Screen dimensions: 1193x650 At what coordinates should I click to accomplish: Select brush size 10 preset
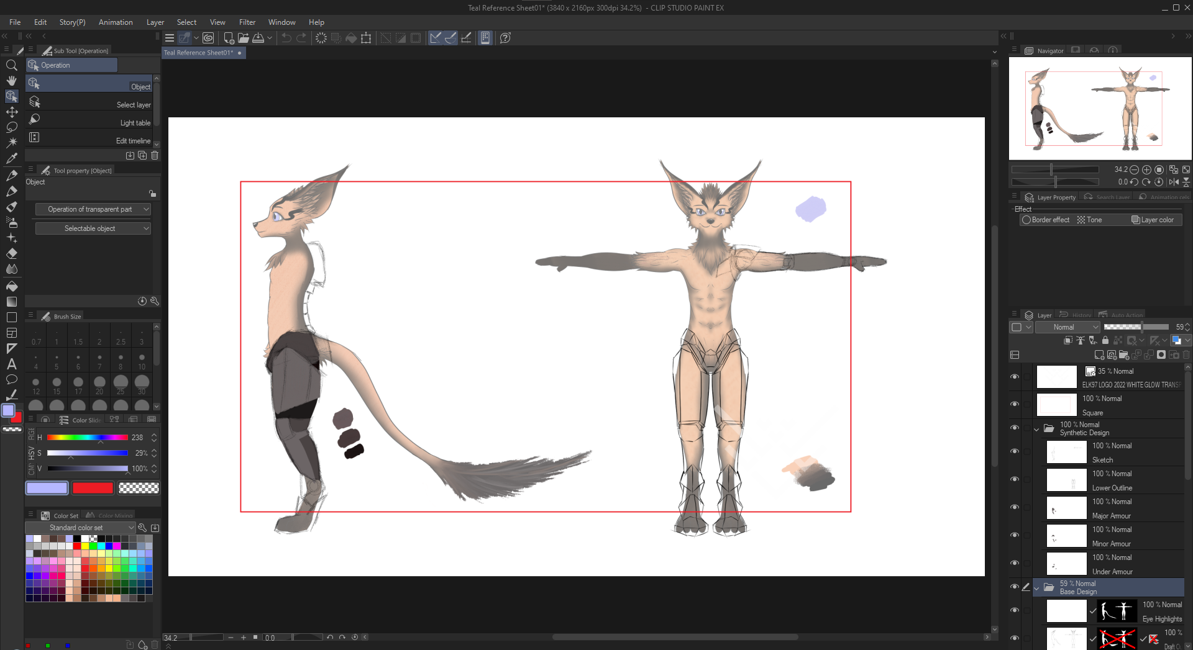coord(142,361)
